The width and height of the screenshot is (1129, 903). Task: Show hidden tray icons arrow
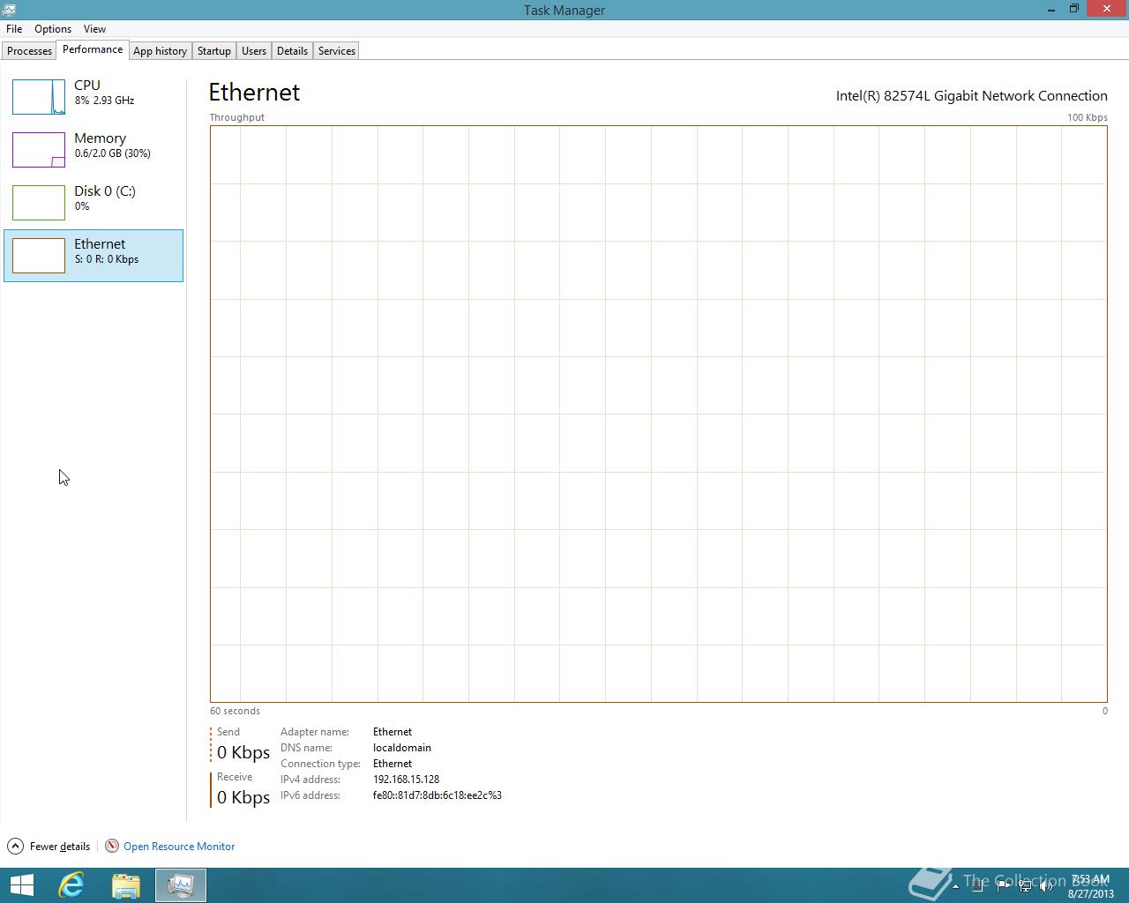[955, 887]
